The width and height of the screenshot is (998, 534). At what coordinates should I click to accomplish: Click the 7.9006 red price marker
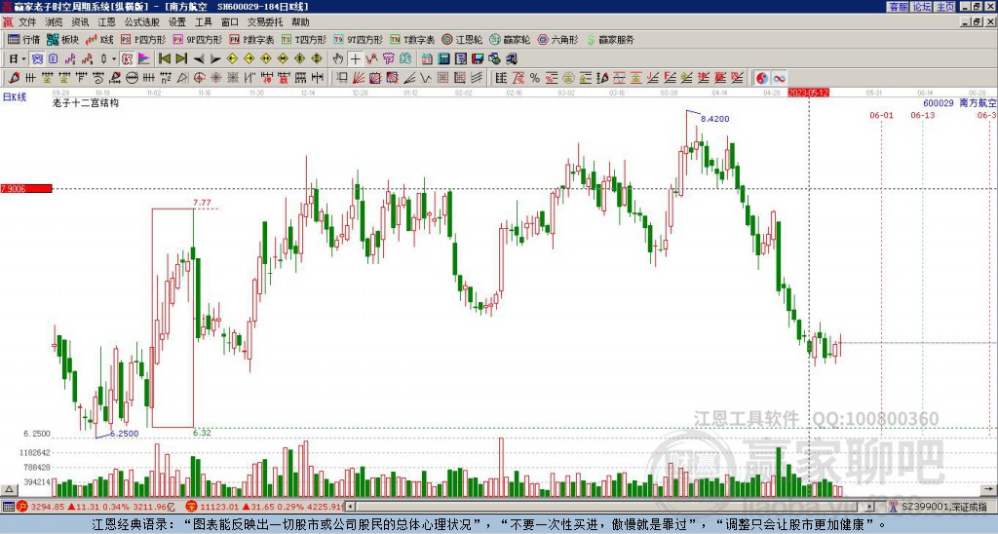(26, 188)
